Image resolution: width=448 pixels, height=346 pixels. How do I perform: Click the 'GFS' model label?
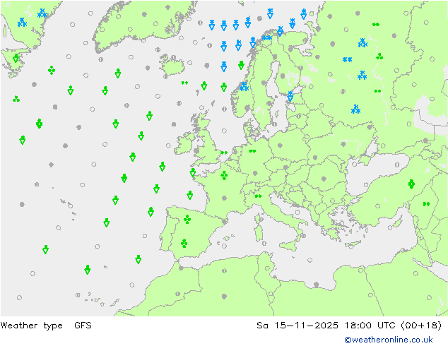(83, 325)
